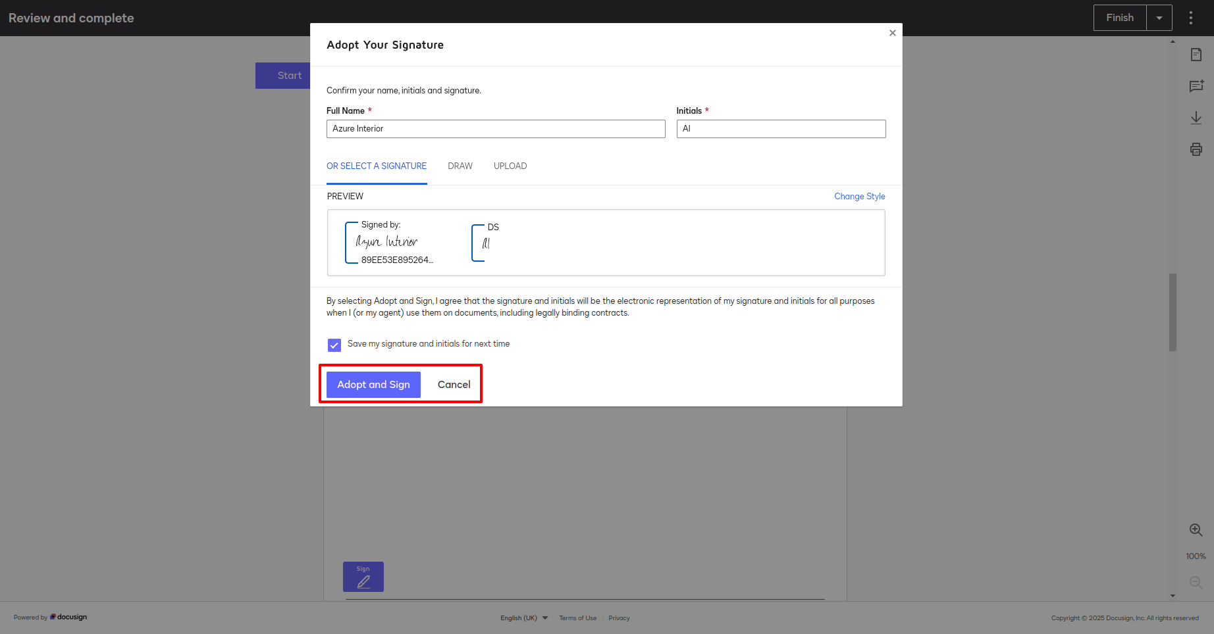Click into the Full Name field

(495, 129)
